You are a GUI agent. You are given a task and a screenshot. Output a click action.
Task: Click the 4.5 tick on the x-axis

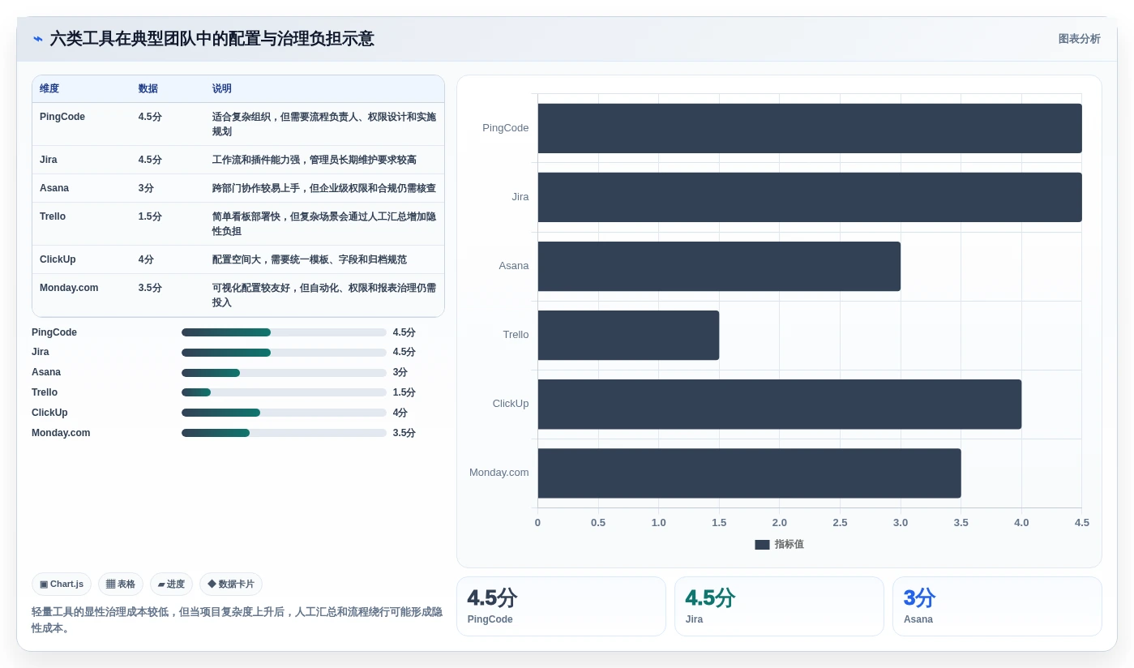point(1082,523)
